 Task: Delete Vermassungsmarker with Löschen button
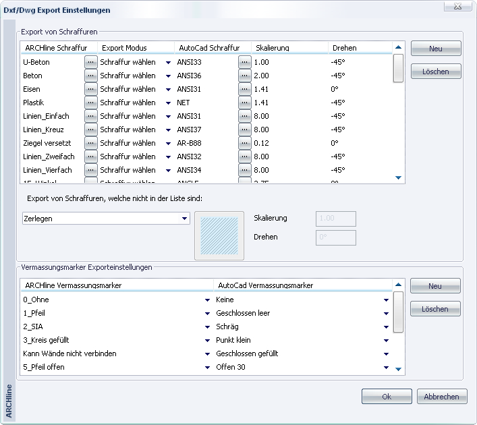coord(435,309)
